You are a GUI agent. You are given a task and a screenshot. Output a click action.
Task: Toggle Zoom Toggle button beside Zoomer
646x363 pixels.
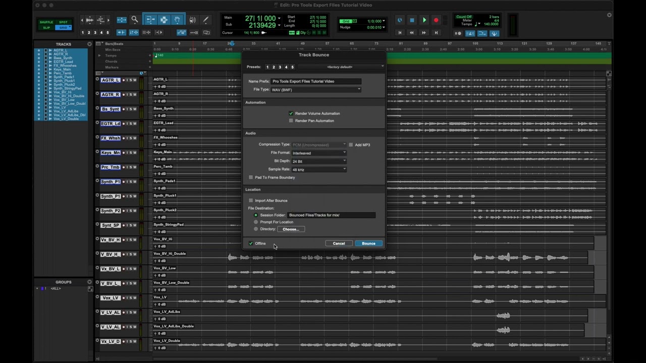point(122,20)
